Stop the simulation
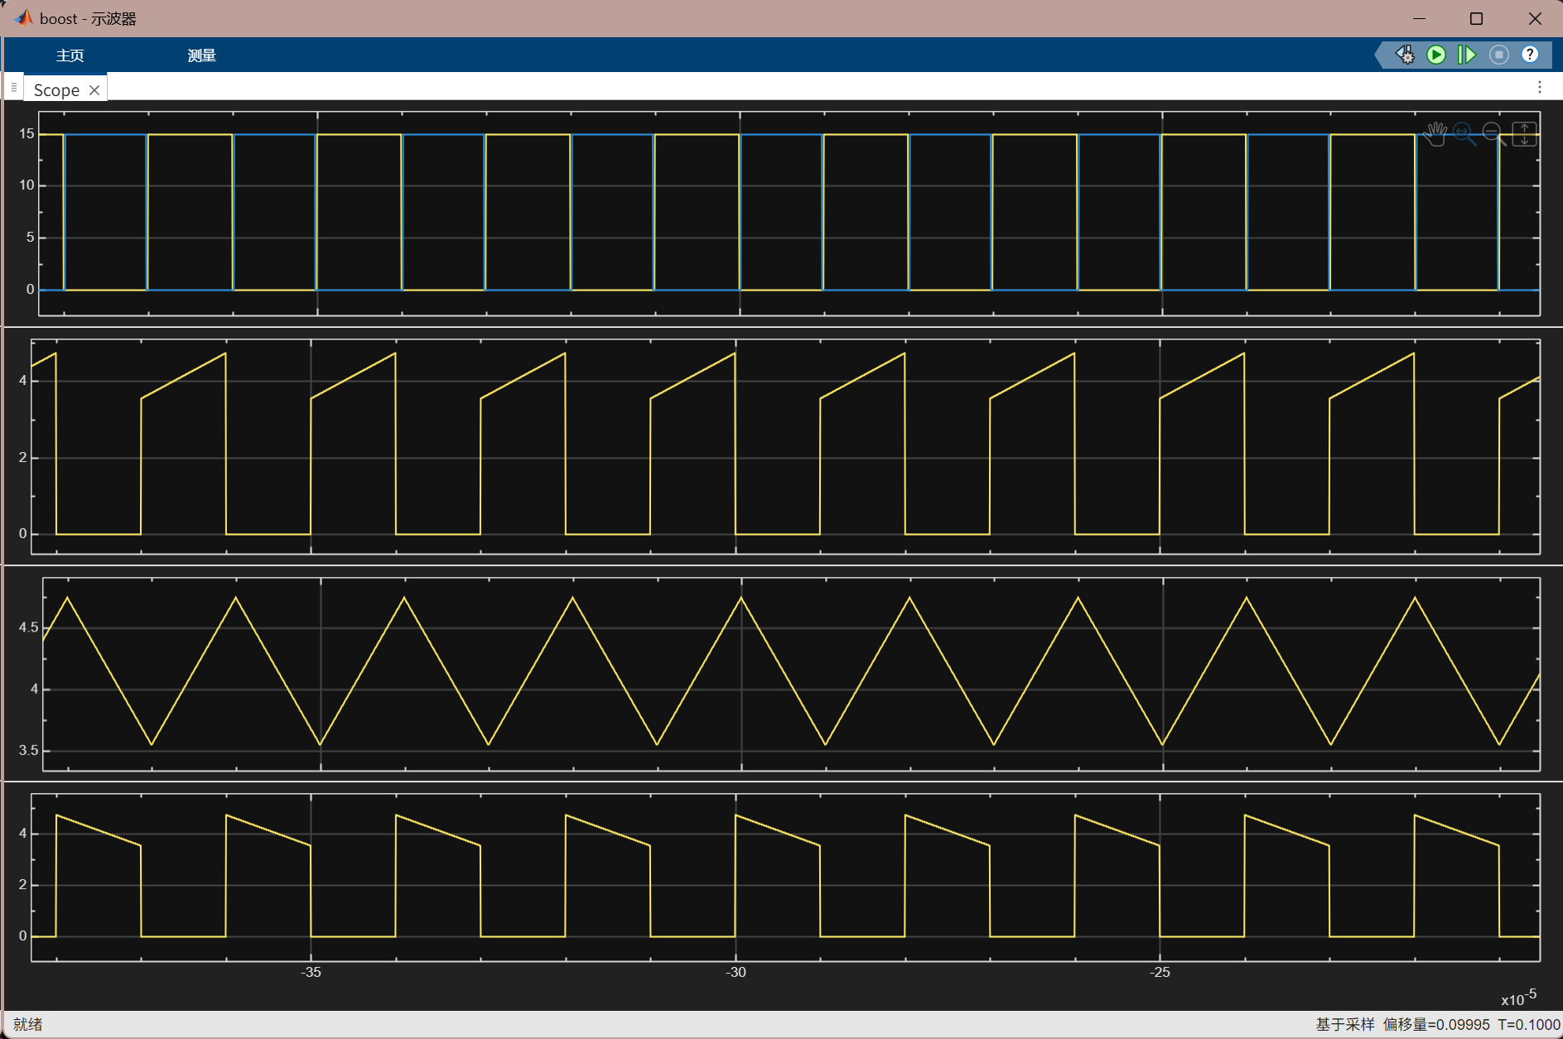The width and height of the screenshot is (1563, 1039). coord(1498,55)
